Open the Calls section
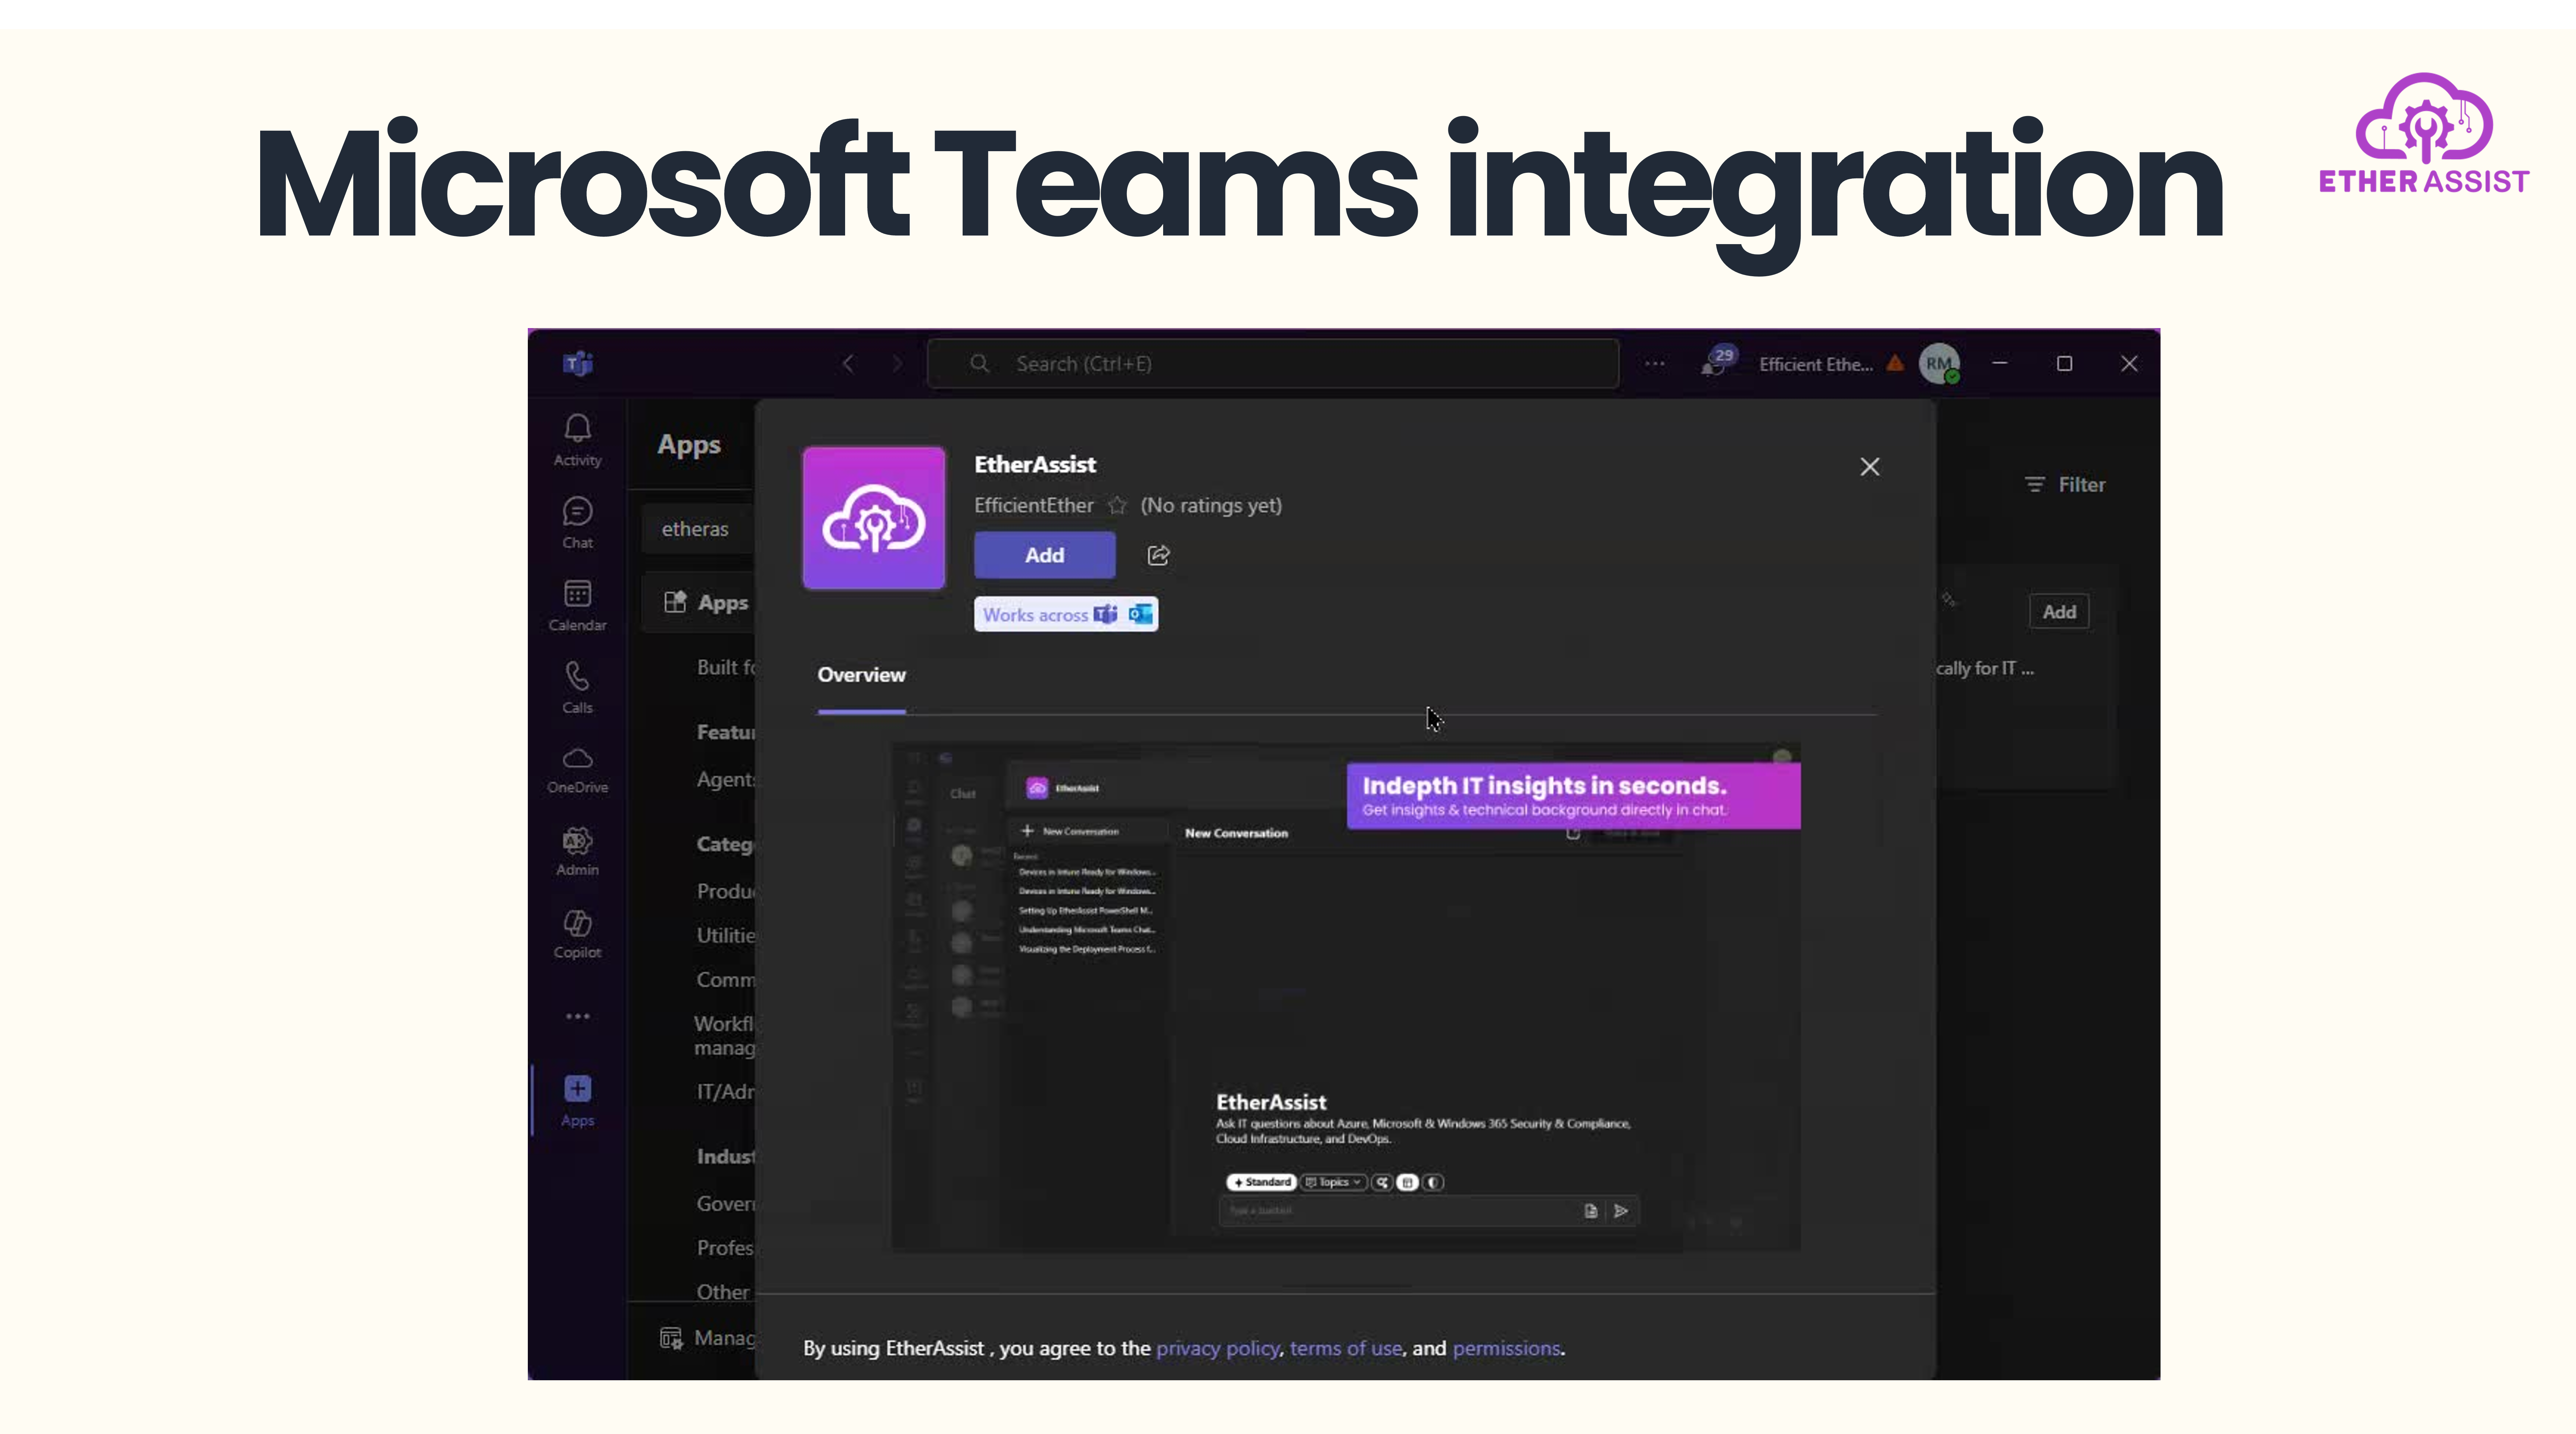This screenshot has width=2576, height=1434. (577, 687)
